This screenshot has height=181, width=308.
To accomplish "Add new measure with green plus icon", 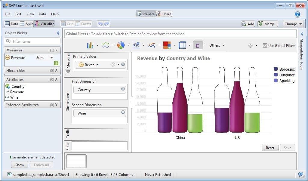I will [56, 63].
